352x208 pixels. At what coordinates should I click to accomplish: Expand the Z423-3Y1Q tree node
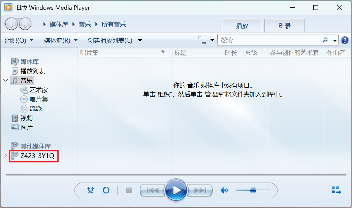coord(6,156)
